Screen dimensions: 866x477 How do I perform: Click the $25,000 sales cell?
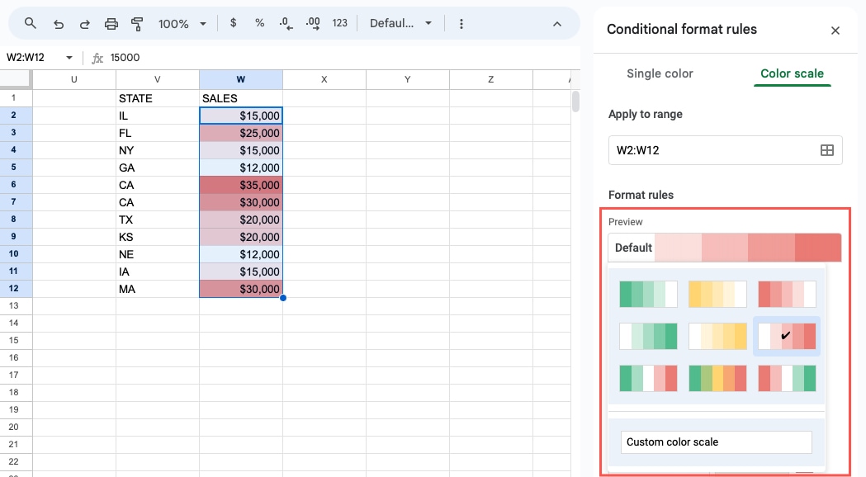(x=241, y=133)
